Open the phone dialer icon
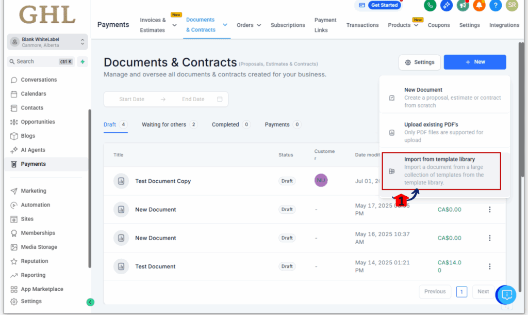The height and width of the screenshot is (315, 528). (430, 5)
